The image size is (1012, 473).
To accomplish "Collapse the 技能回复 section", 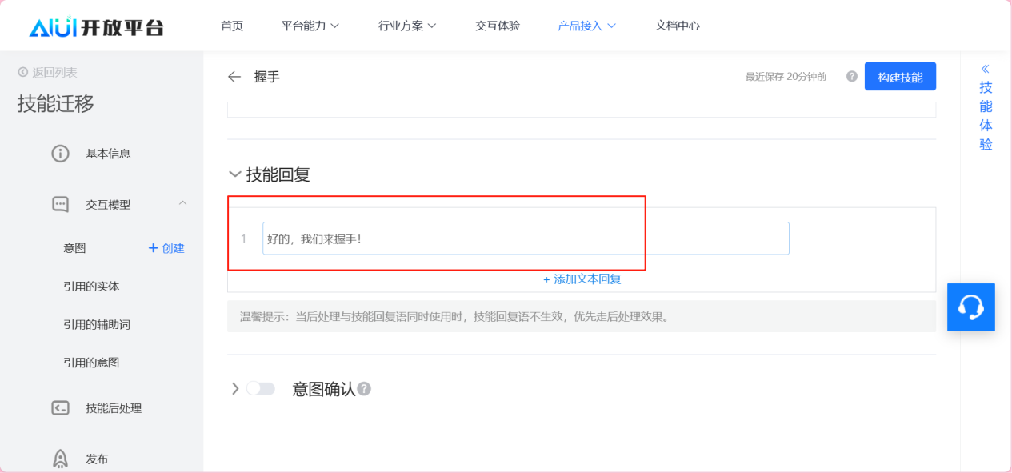I will tap(235, 174).
